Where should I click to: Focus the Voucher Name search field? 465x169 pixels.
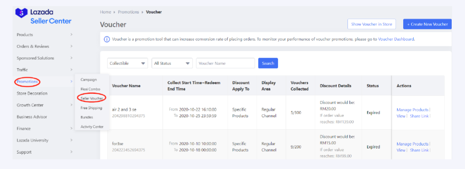(x=225, y=63)
